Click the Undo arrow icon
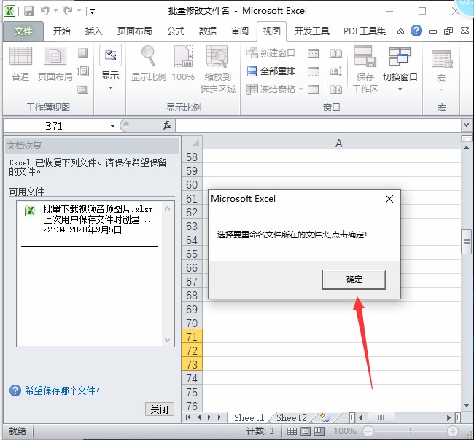This screenshot has height=440, width=474. (44, 11)
